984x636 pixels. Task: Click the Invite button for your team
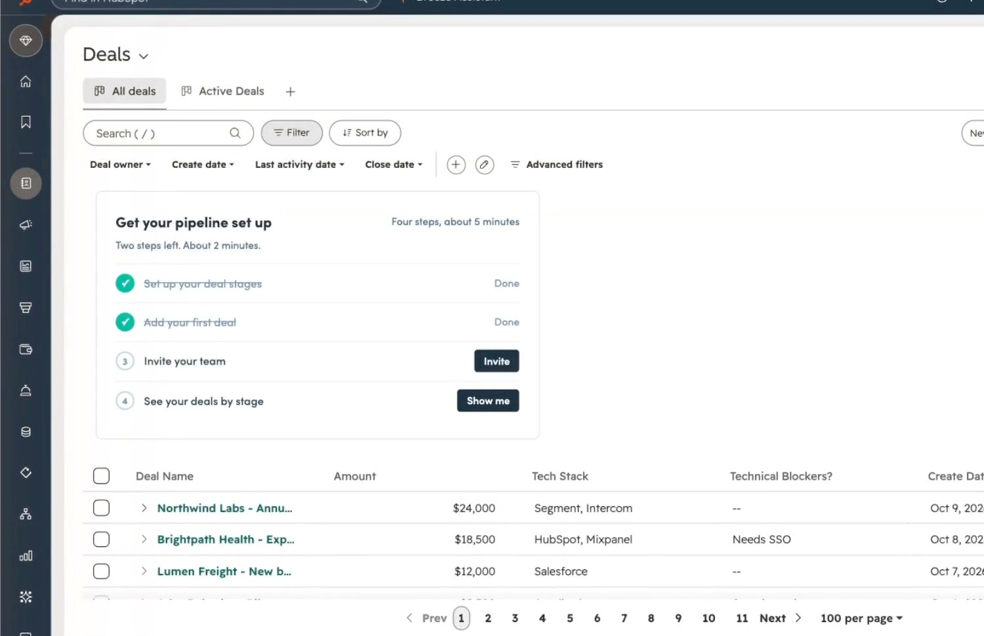pos(497,361)
